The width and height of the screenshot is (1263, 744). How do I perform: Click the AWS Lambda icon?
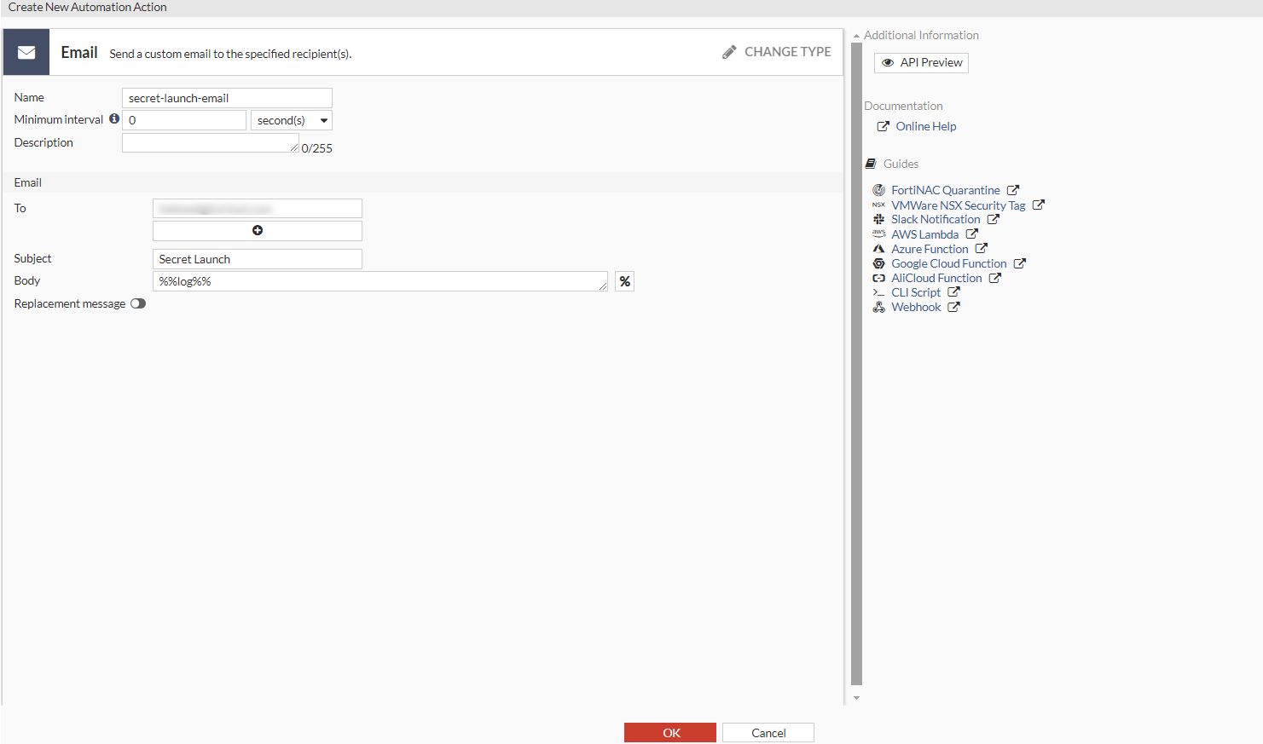pyautogui.click(x=878, y=234)
